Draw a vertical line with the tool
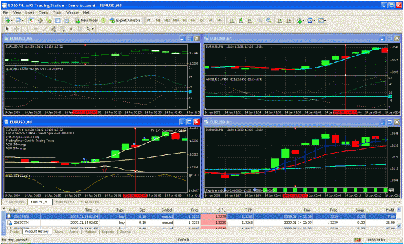Viewport: 404px width, 244px height. tap(27, 29)
